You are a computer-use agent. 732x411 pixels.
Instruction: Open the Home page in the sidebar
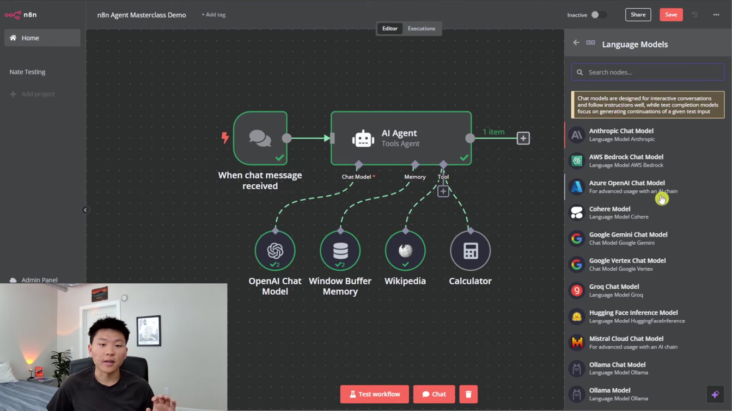[x=42, y=38]
